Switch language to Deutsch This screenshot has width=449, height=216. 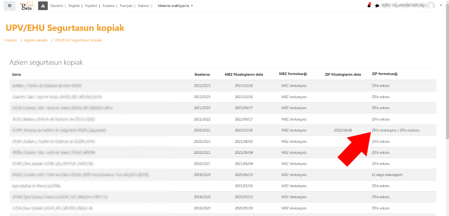pos(56,6)
